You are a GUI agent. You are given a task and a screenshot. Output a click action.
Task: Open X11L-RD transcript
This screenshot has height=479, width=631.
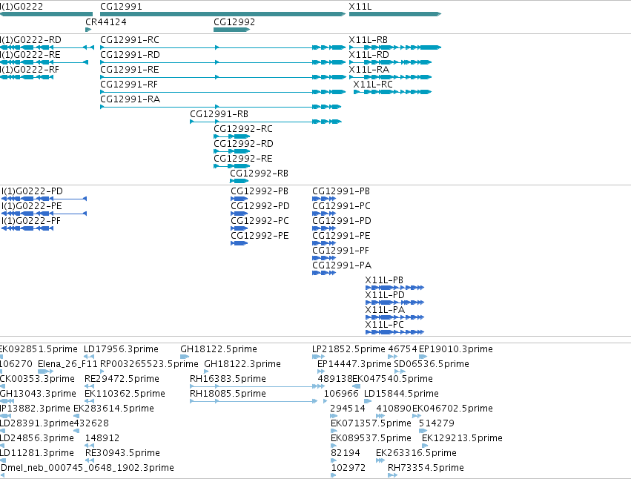(390, 62)
